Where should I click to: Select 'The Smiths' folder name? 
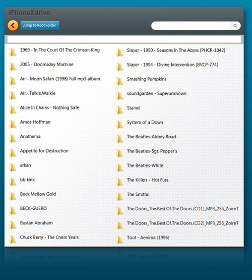point(138,194)
